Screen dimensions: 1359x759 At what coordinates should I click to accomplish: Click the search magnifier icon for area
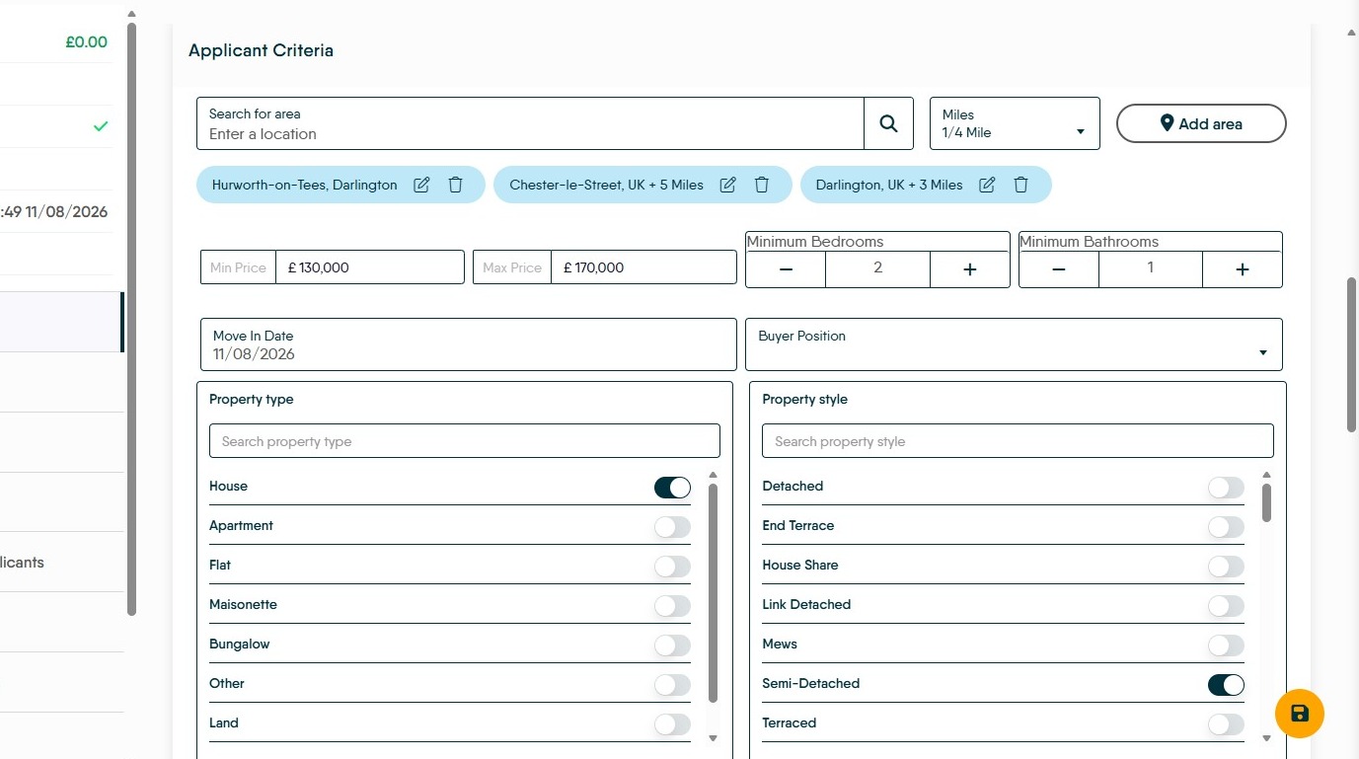[888, 123]
